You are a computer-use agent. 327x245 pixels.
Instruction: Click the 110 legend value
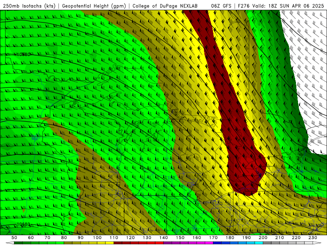(114, 238)
